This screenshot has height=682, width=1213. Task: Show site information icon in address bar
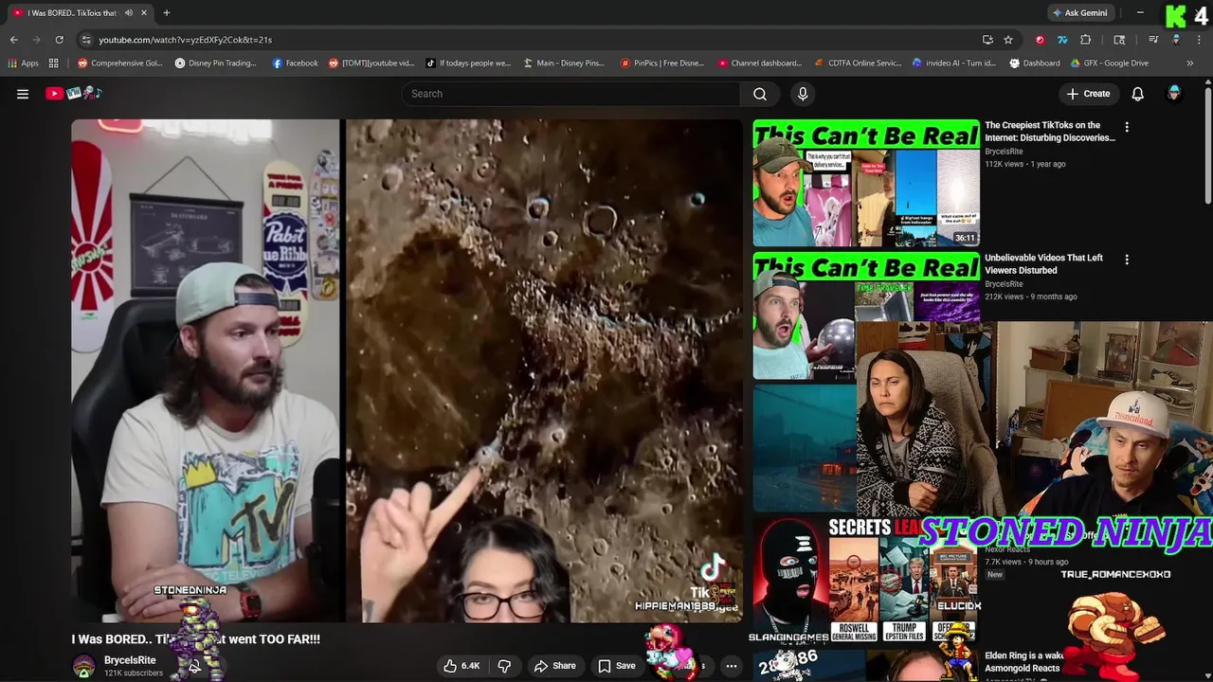pos(86,40)
